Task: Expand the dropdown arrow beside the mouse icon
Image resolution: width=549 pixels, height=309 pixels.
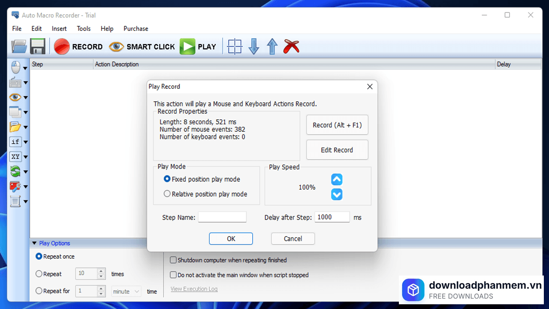Action: click(25, 68)
